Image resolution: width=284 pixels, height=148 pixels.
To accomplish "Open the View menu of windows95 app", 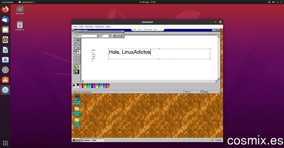I will [x=75, y=27].
